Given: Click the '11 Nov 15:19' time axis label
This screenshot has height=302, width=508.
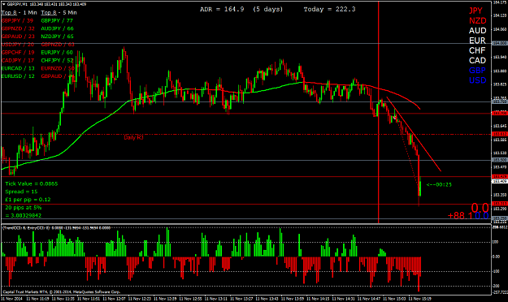Looking at the screenshot, I should coord(420,299).
